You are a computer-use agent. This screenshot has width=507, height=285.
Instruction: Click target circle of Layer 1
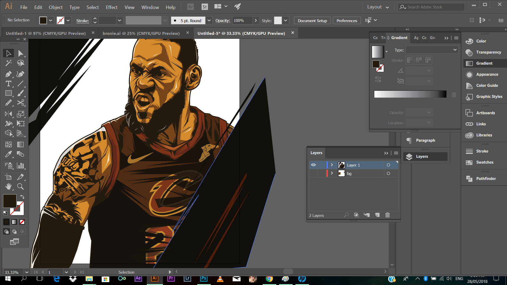pyautogui.click(x=388, y=165)
